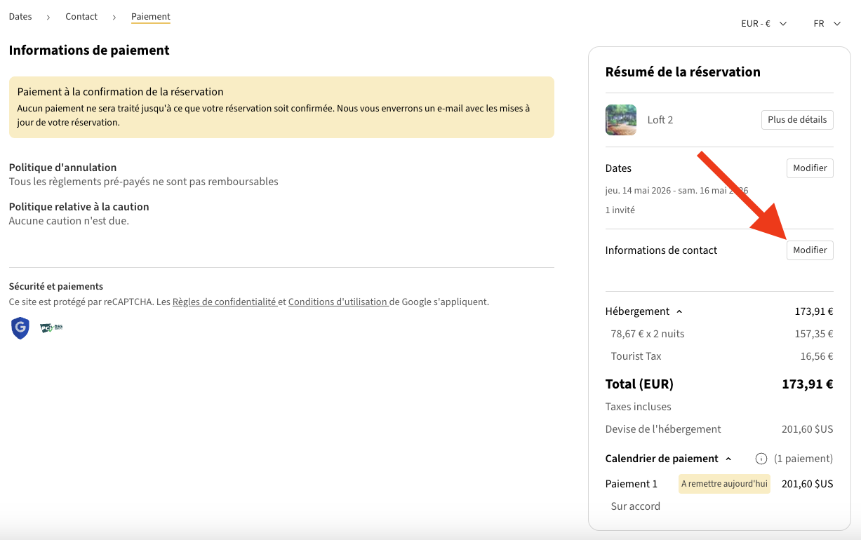
Task: Click the A remettre aujourd'hui badge
Action: [x=724, y=484]
